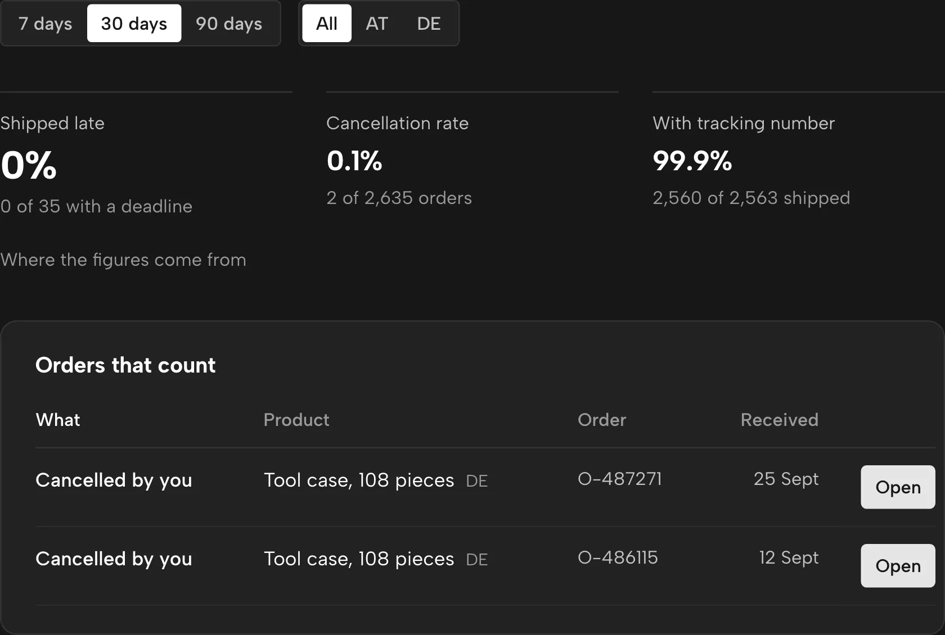Image resolution: width=945 pixels, height=635 pixels.
Task: Click '2 of 2,635 orders' text
Action: click(399, 198)
